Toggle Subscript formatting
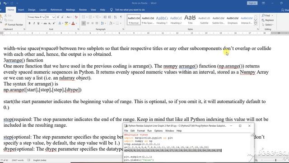289x163 pixels. point(49,23)
